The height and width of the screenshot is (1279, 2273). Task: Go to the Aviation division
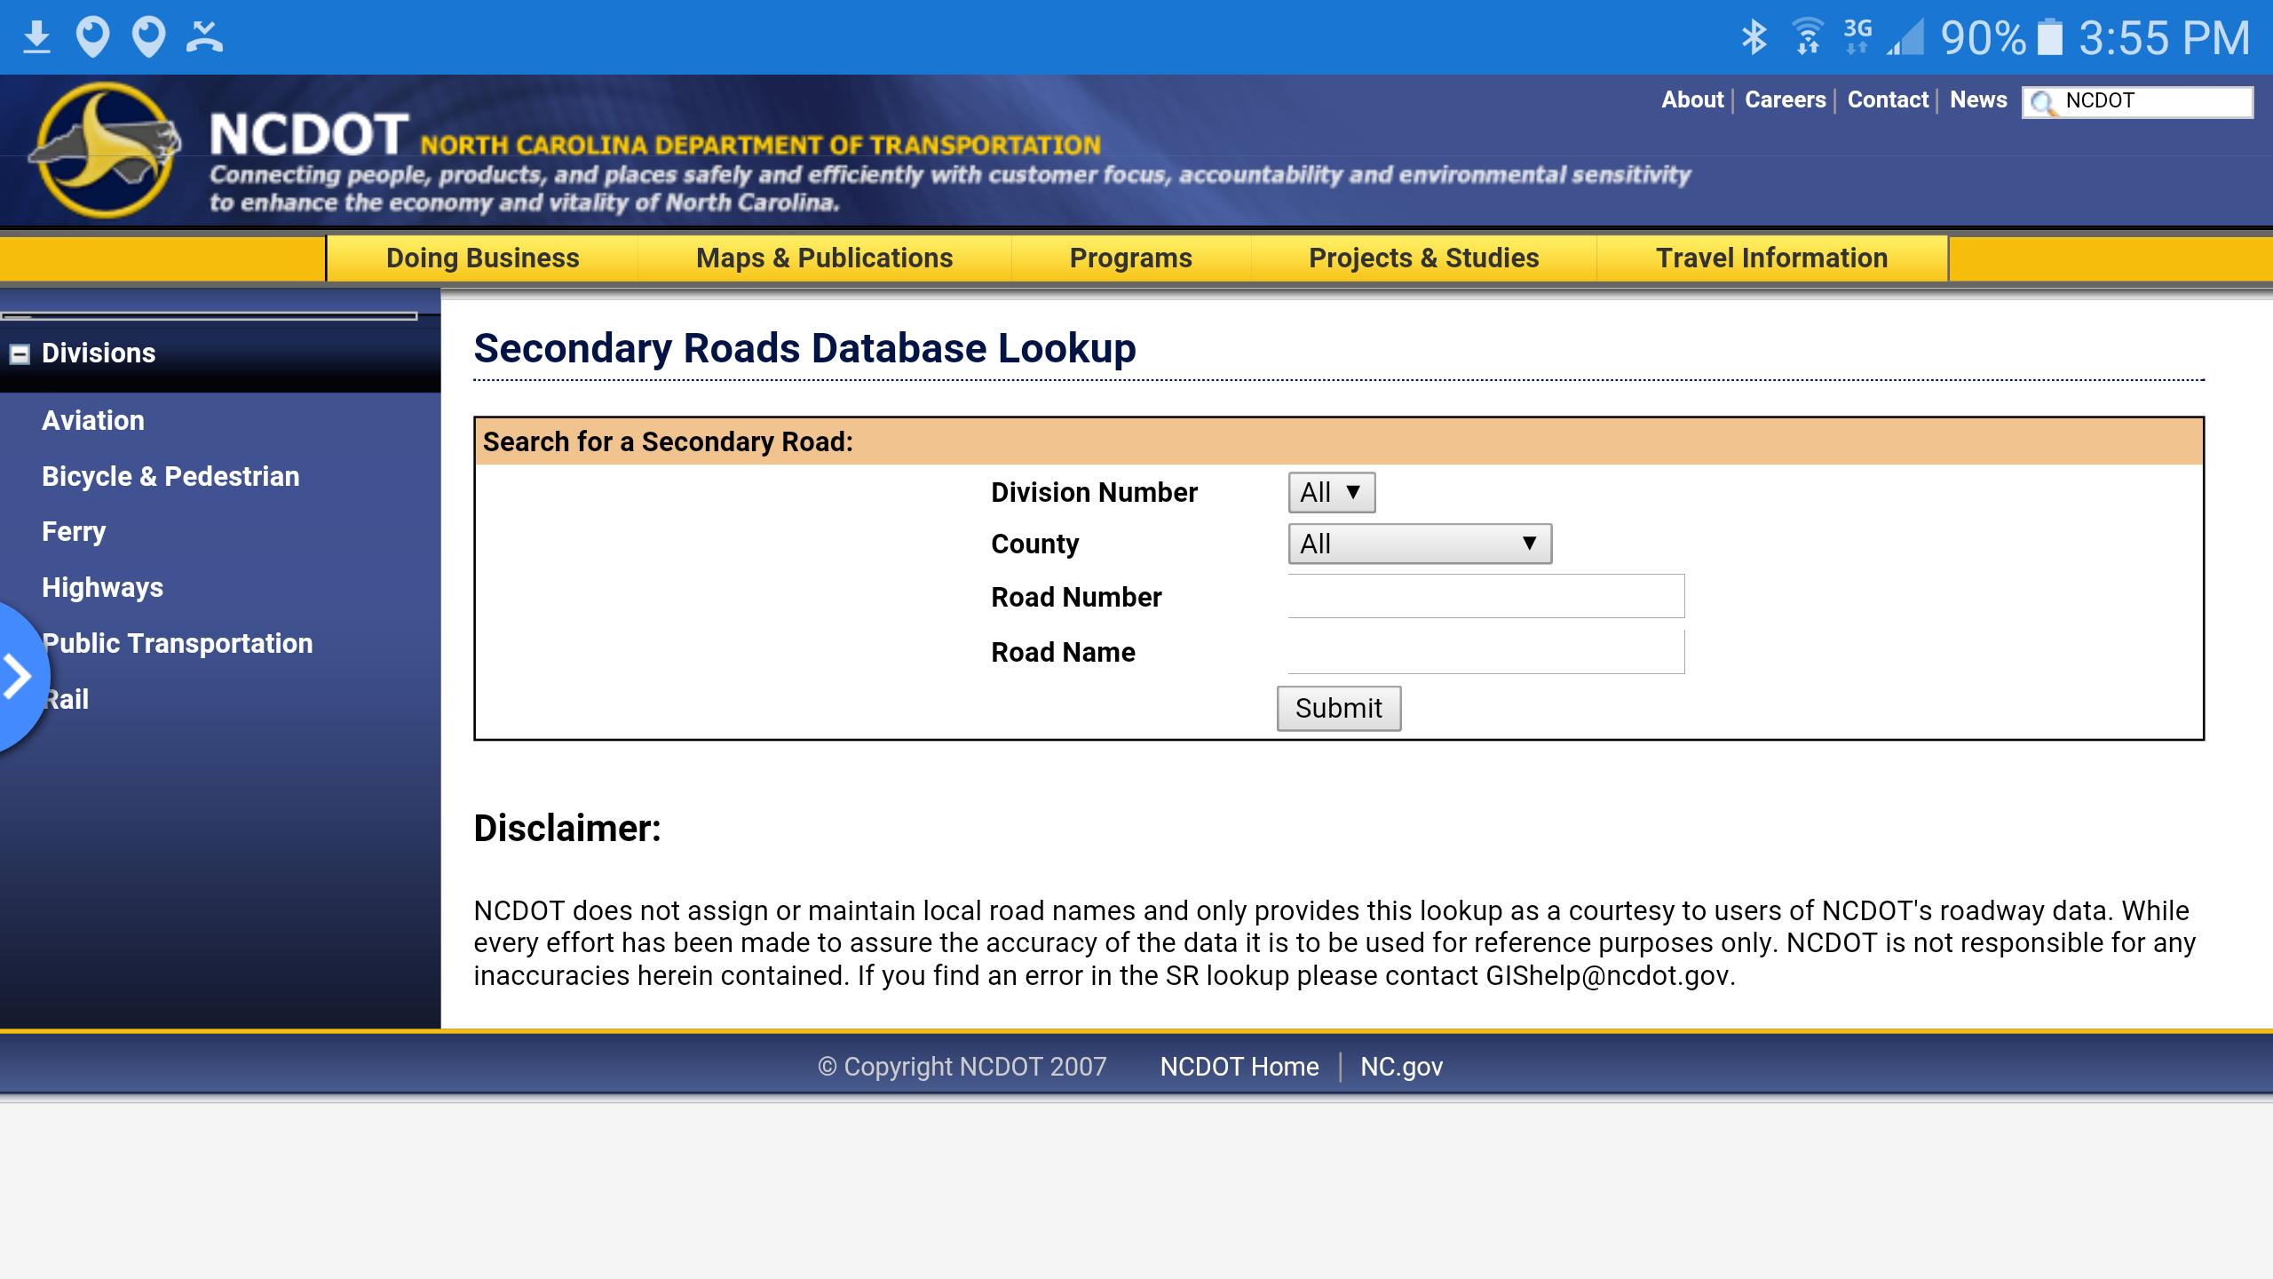(93, 420)
